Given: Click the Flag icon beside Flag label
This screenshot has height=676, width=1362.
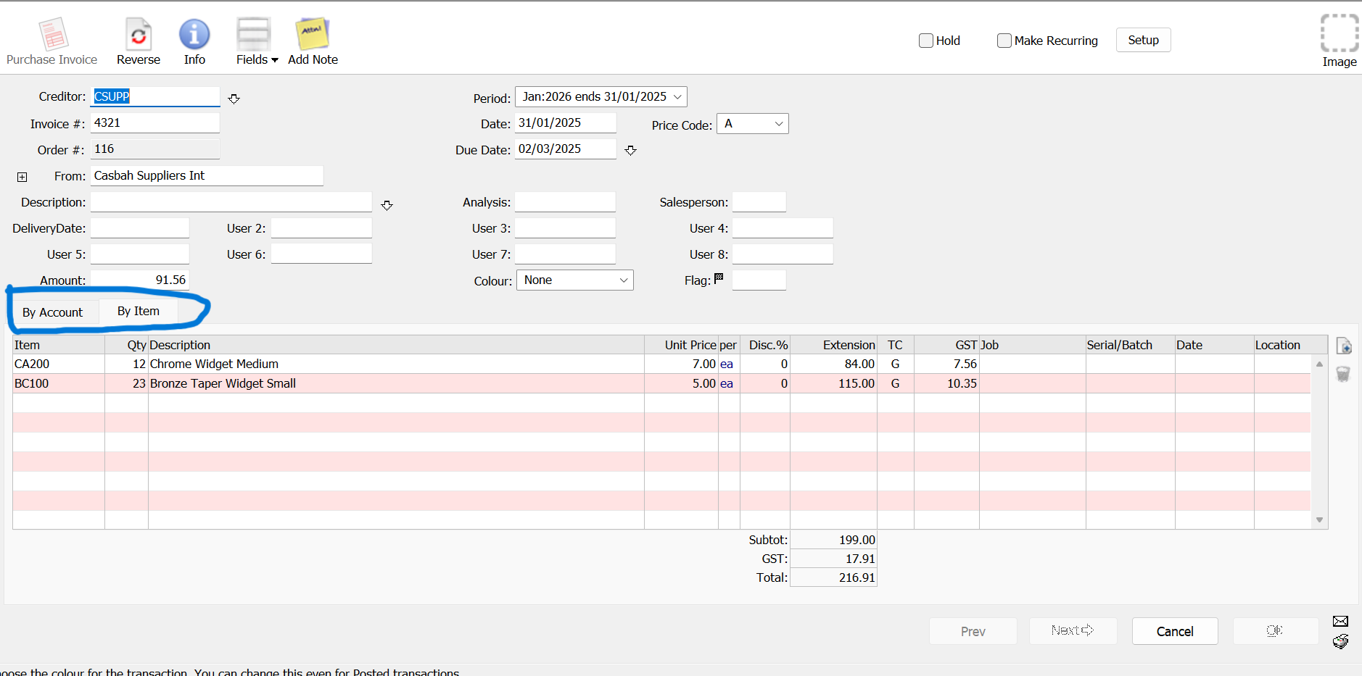Looking at the screenshot, I should click(x=719, y=278).
